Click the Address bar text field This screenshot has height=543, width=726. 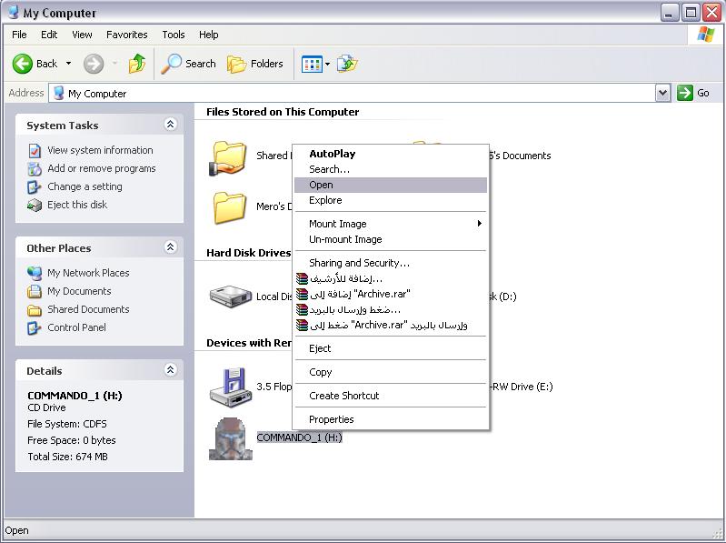point(354,93)
